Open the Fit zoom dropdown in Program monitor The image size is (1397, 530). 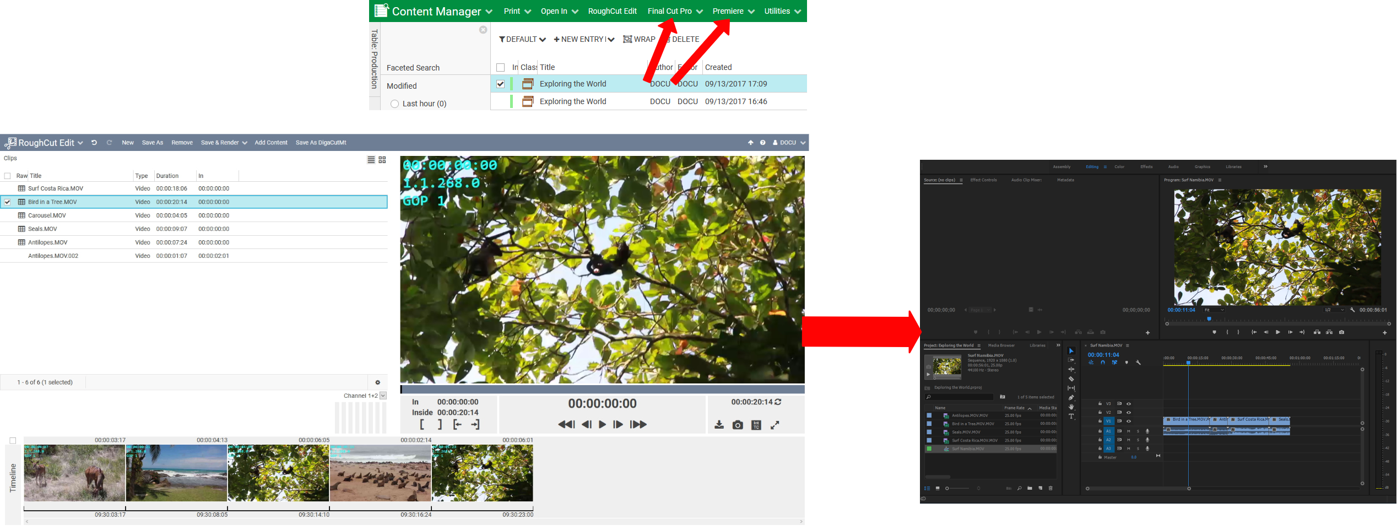click(x=1214, y=310)
